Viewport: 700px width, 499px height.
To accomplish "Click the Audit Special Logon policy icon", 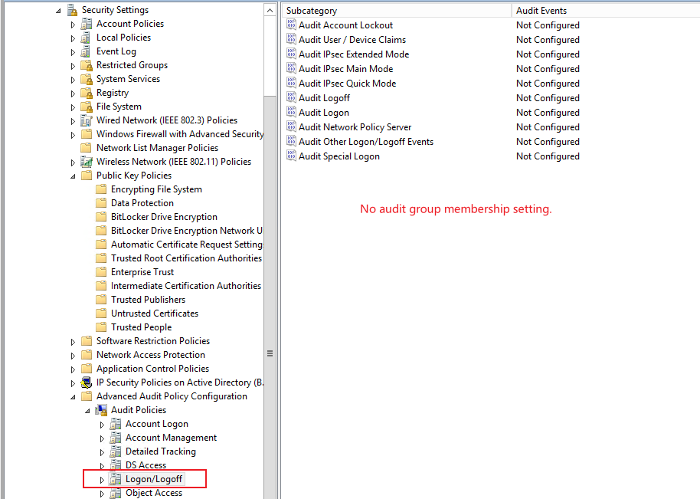I will point(292,156).
